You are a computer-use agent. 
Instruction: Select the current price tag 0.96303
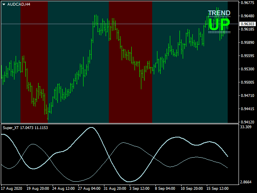248,24
